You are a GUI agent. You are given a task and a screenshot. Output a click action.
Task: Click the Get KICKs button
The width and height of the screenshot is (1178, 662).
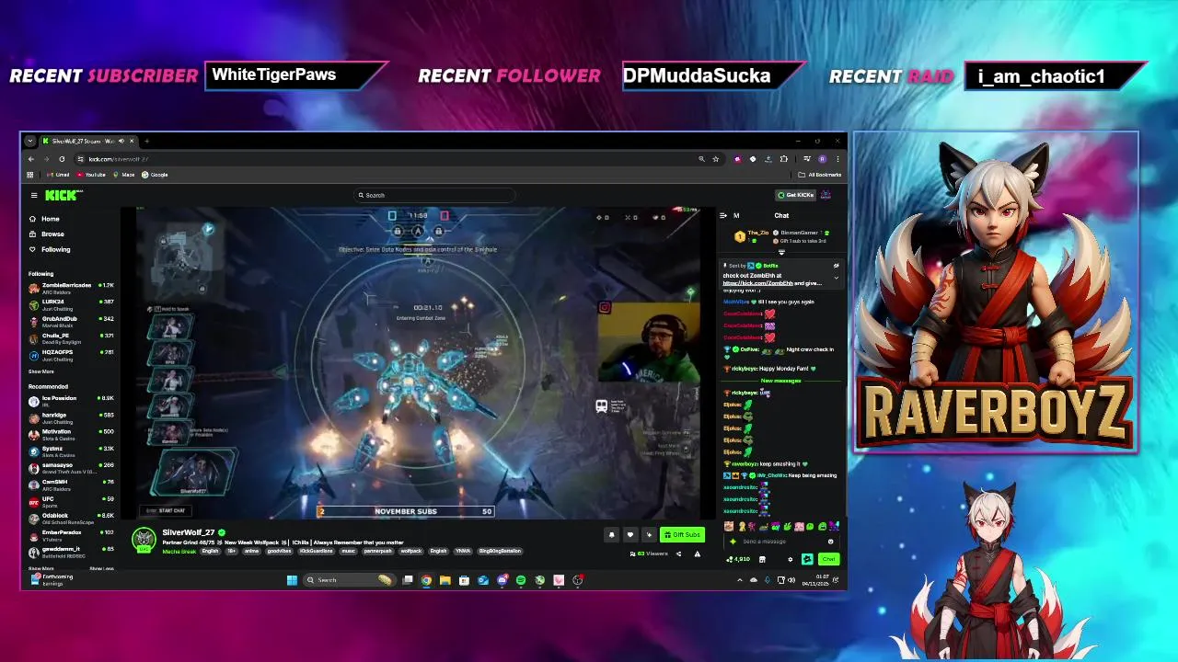(x=795, y=195)
